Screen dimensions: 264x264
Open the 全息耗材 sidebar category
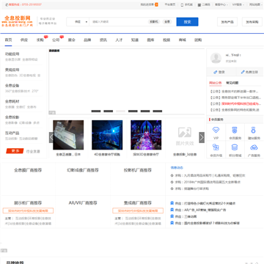(x=12, y=101)
